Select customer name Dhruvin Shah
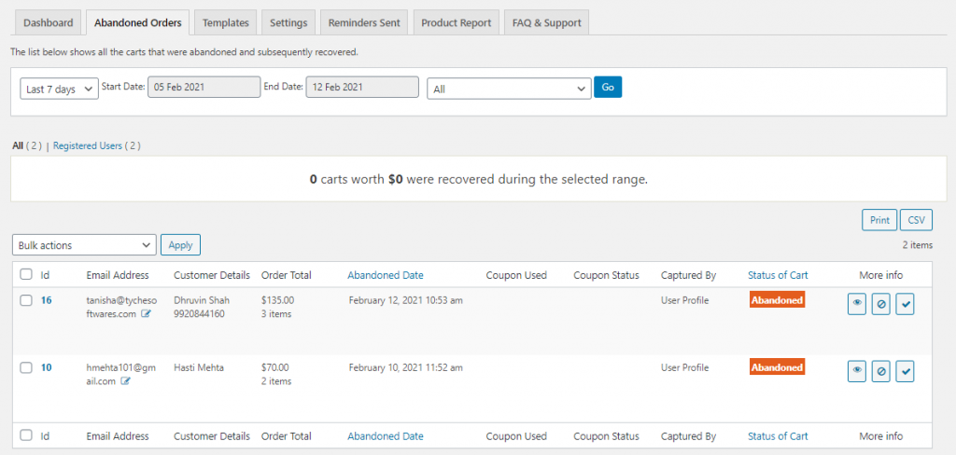This screenshot has width=956, height=455. [x=202, y=300]
